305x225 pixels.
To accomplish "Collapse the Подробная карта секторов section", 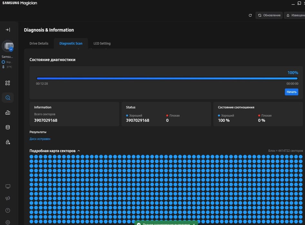I will 79,151.
